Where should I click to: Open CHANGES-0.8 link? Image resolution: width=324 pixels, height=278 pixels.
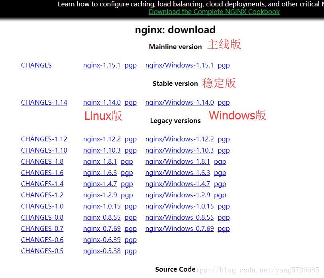tap(42, 218)
